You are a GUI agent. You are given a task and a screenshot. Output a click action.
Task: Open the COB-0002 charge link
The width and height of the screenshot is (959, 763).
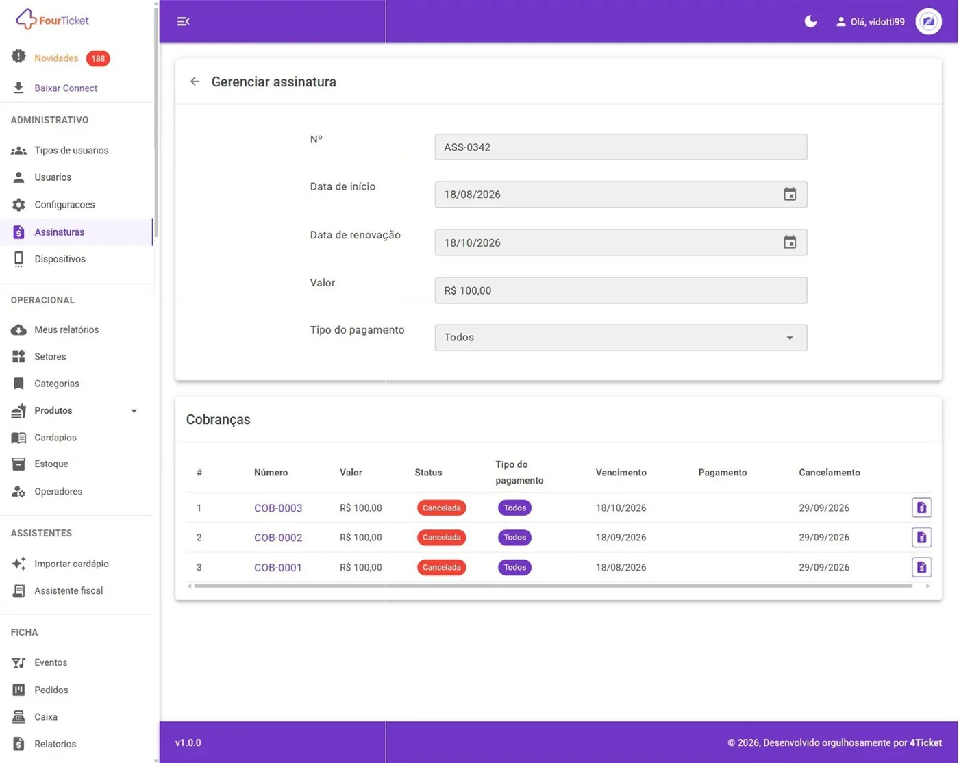[278, 538]
